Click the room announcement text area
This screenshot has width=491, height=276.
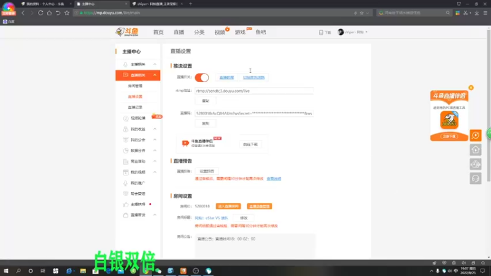point(255,246)
